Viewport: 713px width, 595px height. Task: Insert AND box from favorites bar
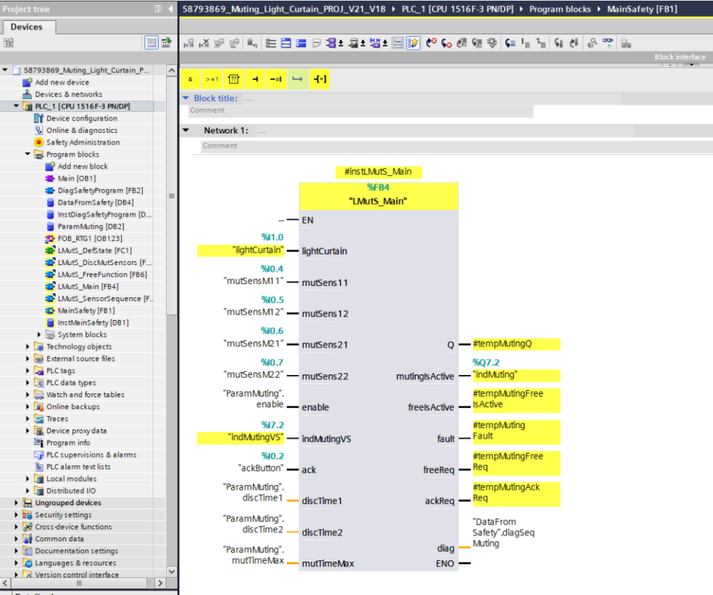(190, 79)
